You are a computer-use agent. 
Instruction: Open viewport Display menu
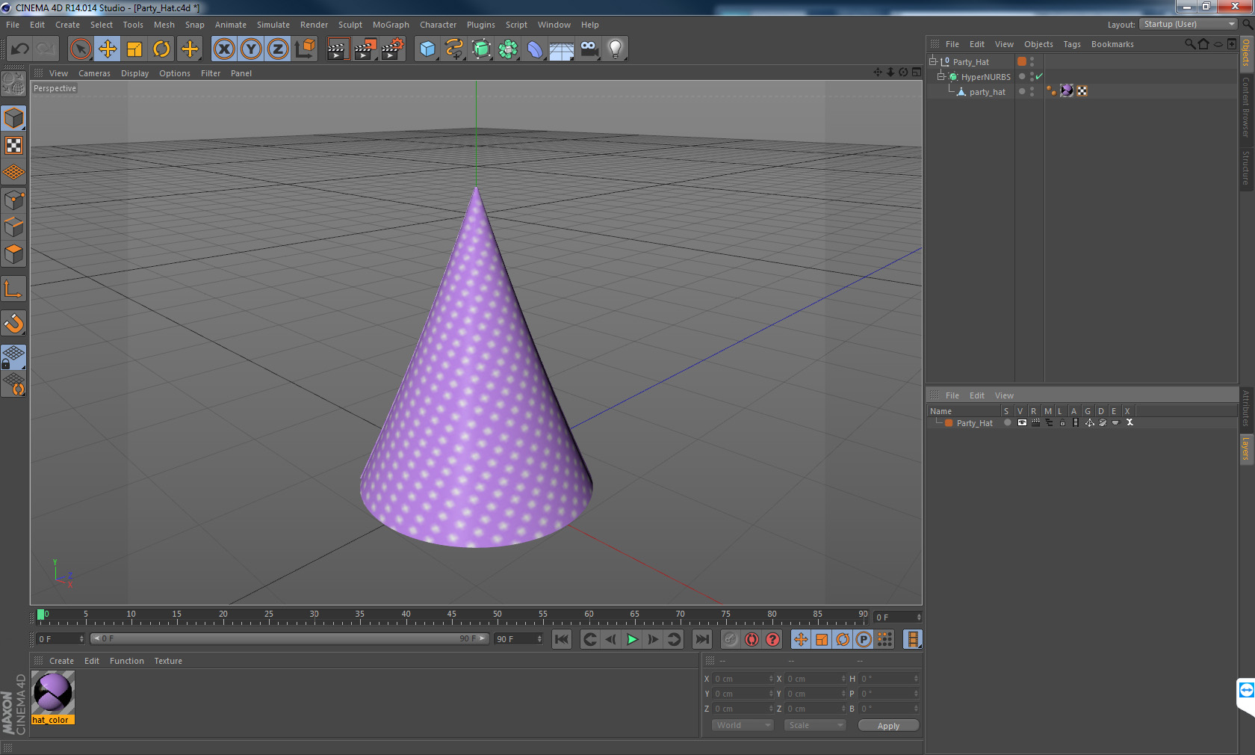pyautogui.click(x=134, y=73)
